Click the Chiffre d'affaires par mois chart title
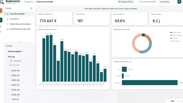The image size is (183, 103). [x=47, y=29]
